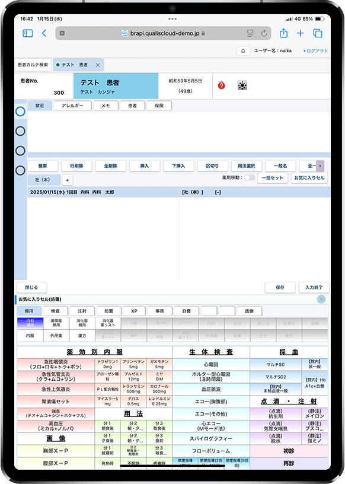
Task: Switch to the アレルギー tab
Action: (72, 106)
